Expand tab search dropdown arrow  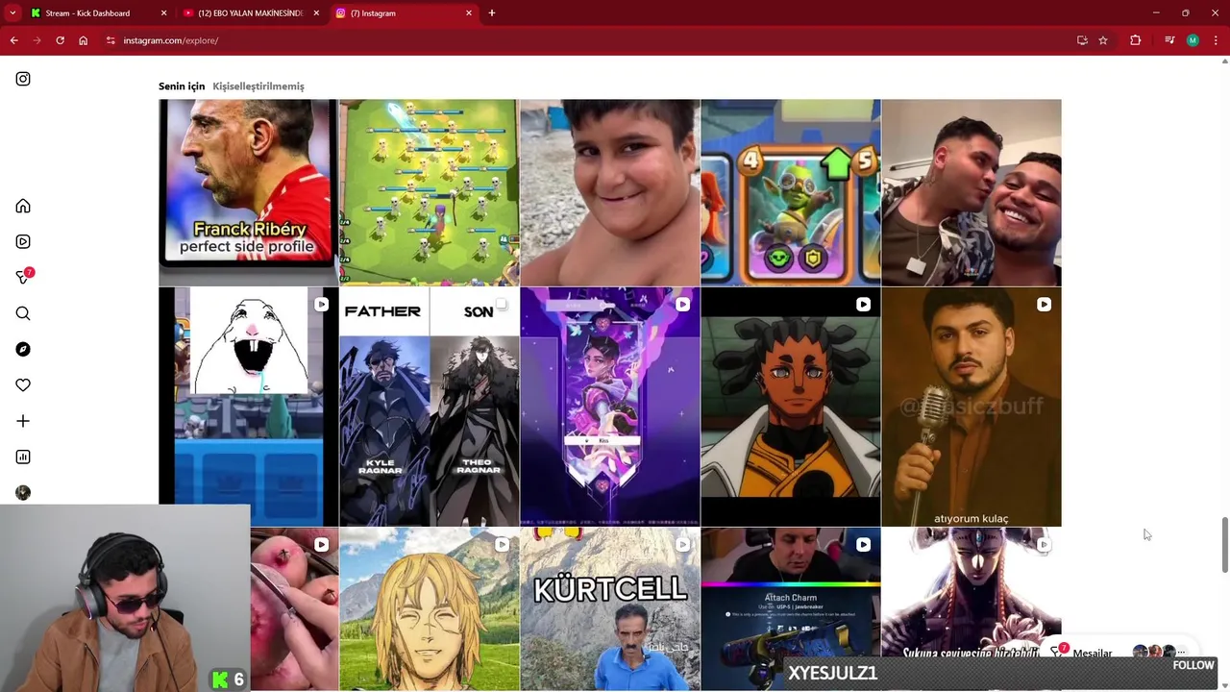(12, 13)
